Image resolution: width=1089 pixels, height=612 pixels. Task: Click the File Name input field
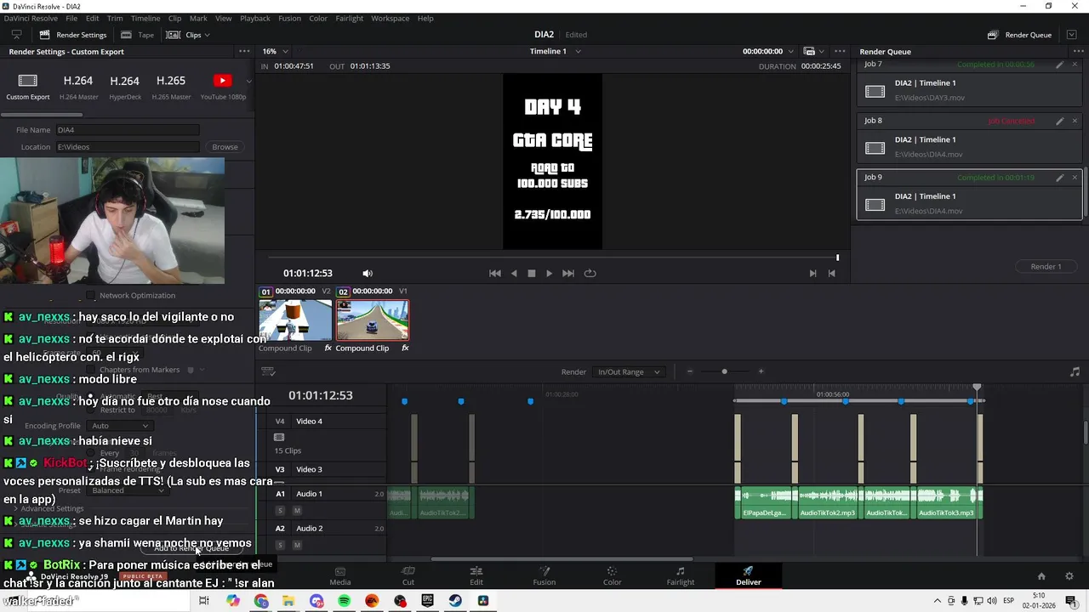tap(128, 130)
